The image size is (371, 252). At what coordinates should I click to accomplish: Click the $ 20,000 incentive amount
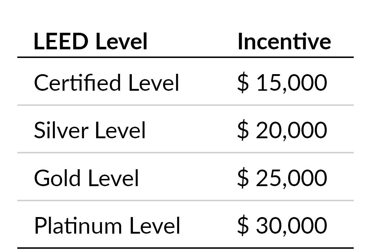tap(282, 130)
